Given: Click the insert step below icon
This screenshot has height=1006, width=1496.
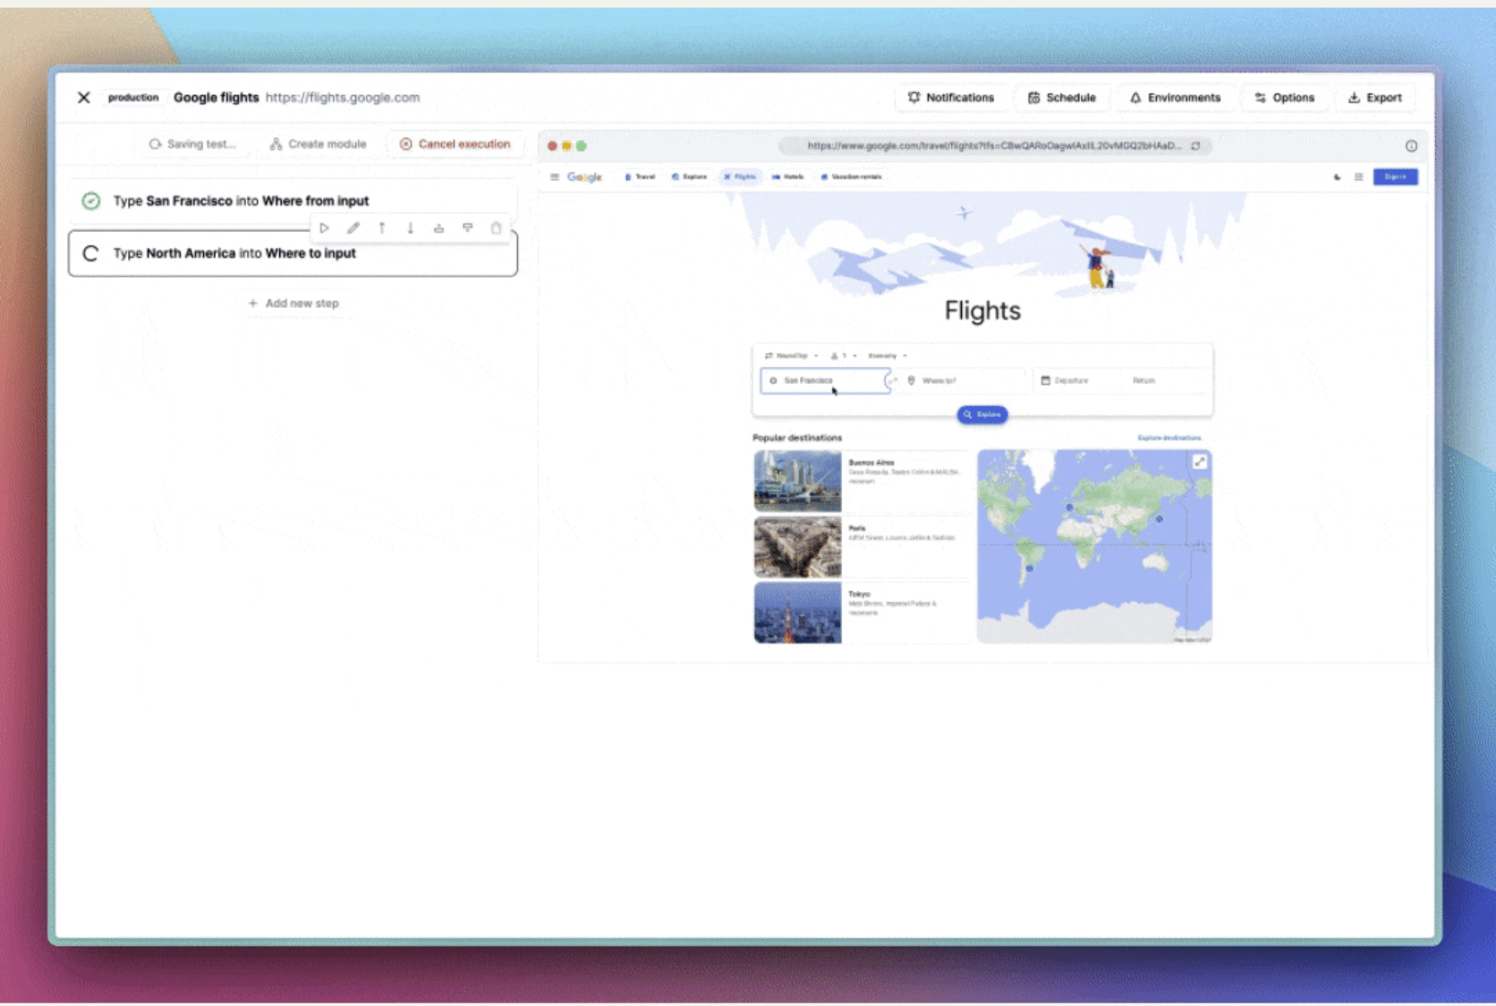Looking at the screenshot, I should click(467, 228).
